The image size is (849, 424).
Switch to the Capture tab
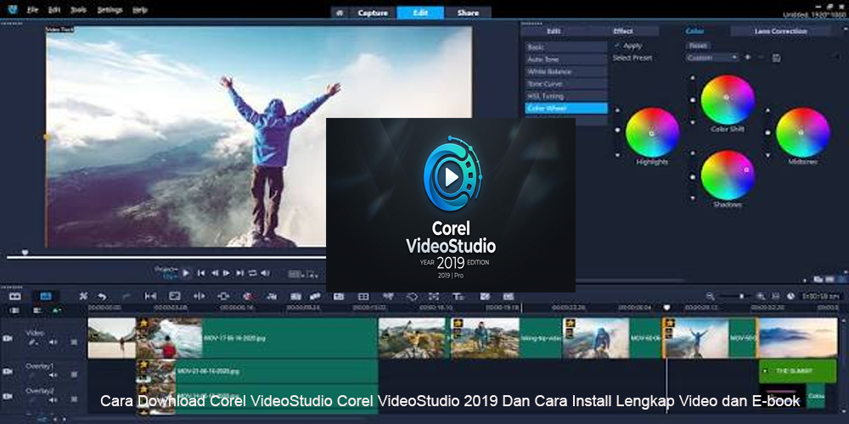(x=373, y=13)
